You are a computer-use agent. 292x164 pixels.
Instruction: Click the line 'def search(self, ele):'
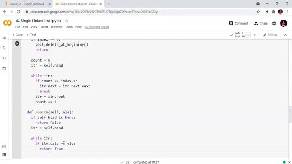(x=50, y=112)
